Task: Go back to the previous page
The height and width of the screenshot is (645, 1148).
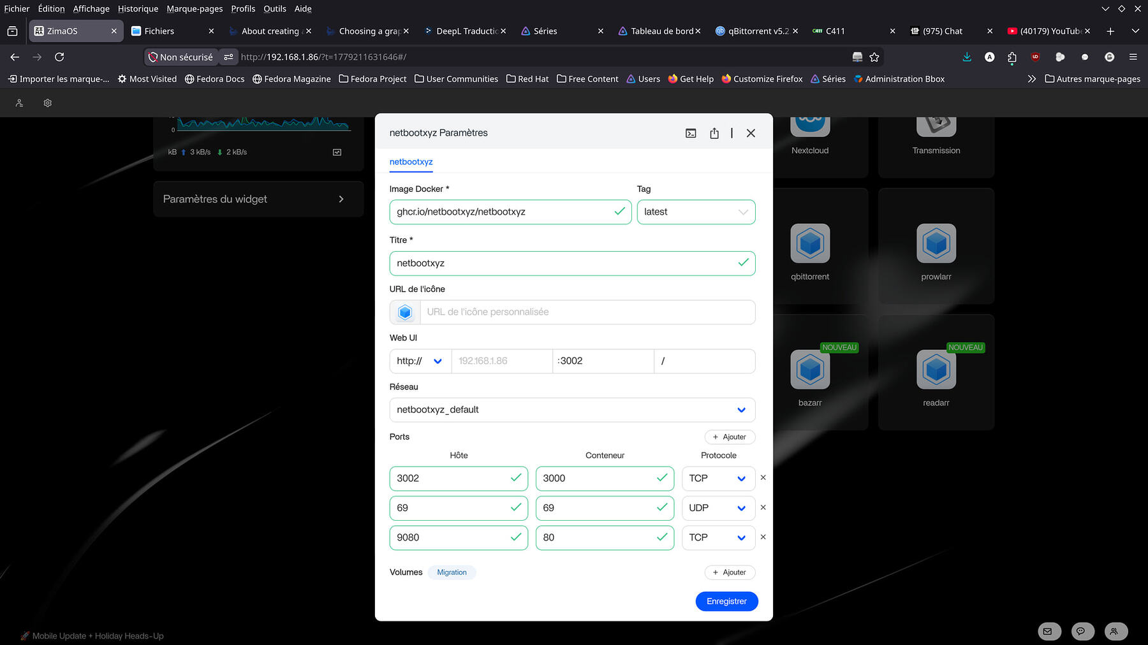Action: [15, 57]
